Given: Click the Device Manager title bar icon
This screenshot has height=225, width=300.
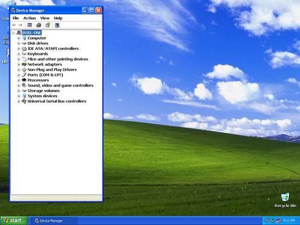Looking at the screenshot, I should [13, 10].
